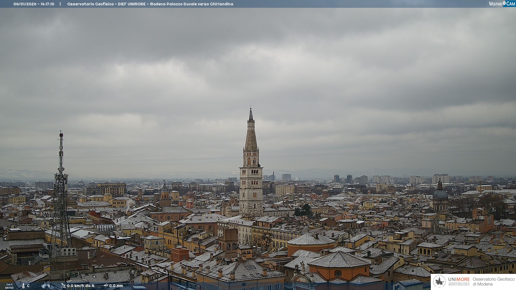Screen dimensions: 516x290
Task: Click the 0.0 mm rainfall reading
Action: click(116, 286)
